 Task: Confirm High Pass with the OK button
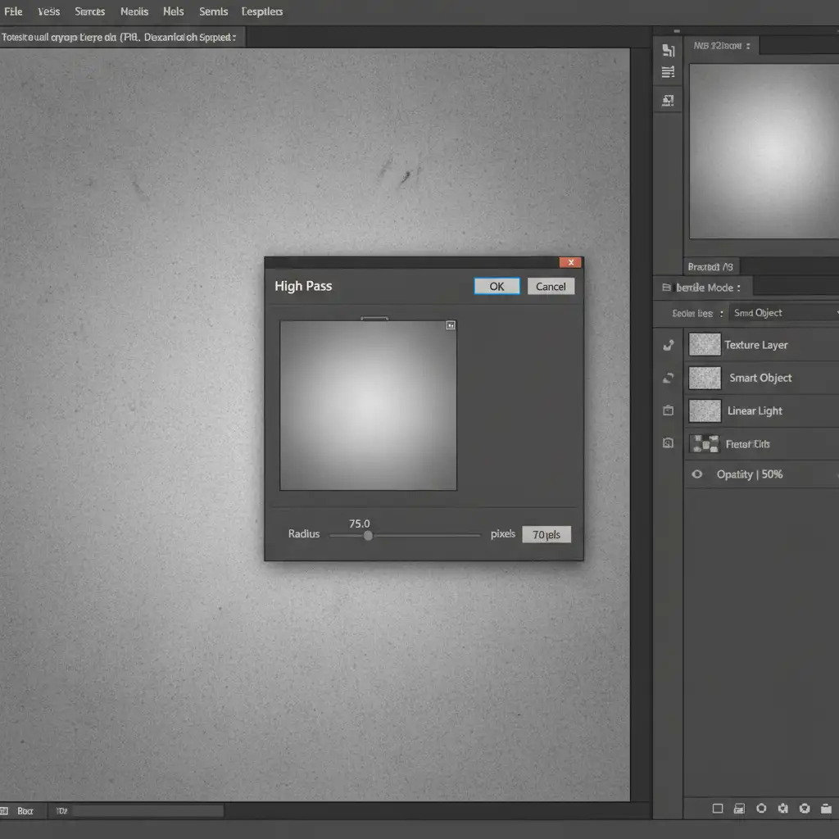(497, 286)
